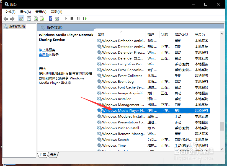Click the Back arrow toolbar icon
This screenshot has width=227, height=166.
click(x=6, y=19)
